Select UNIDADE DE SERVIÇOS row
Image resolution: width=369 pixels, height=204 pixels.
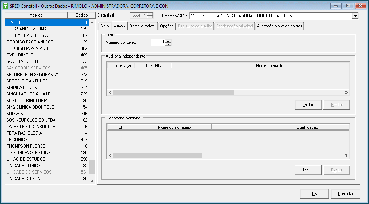47,172
